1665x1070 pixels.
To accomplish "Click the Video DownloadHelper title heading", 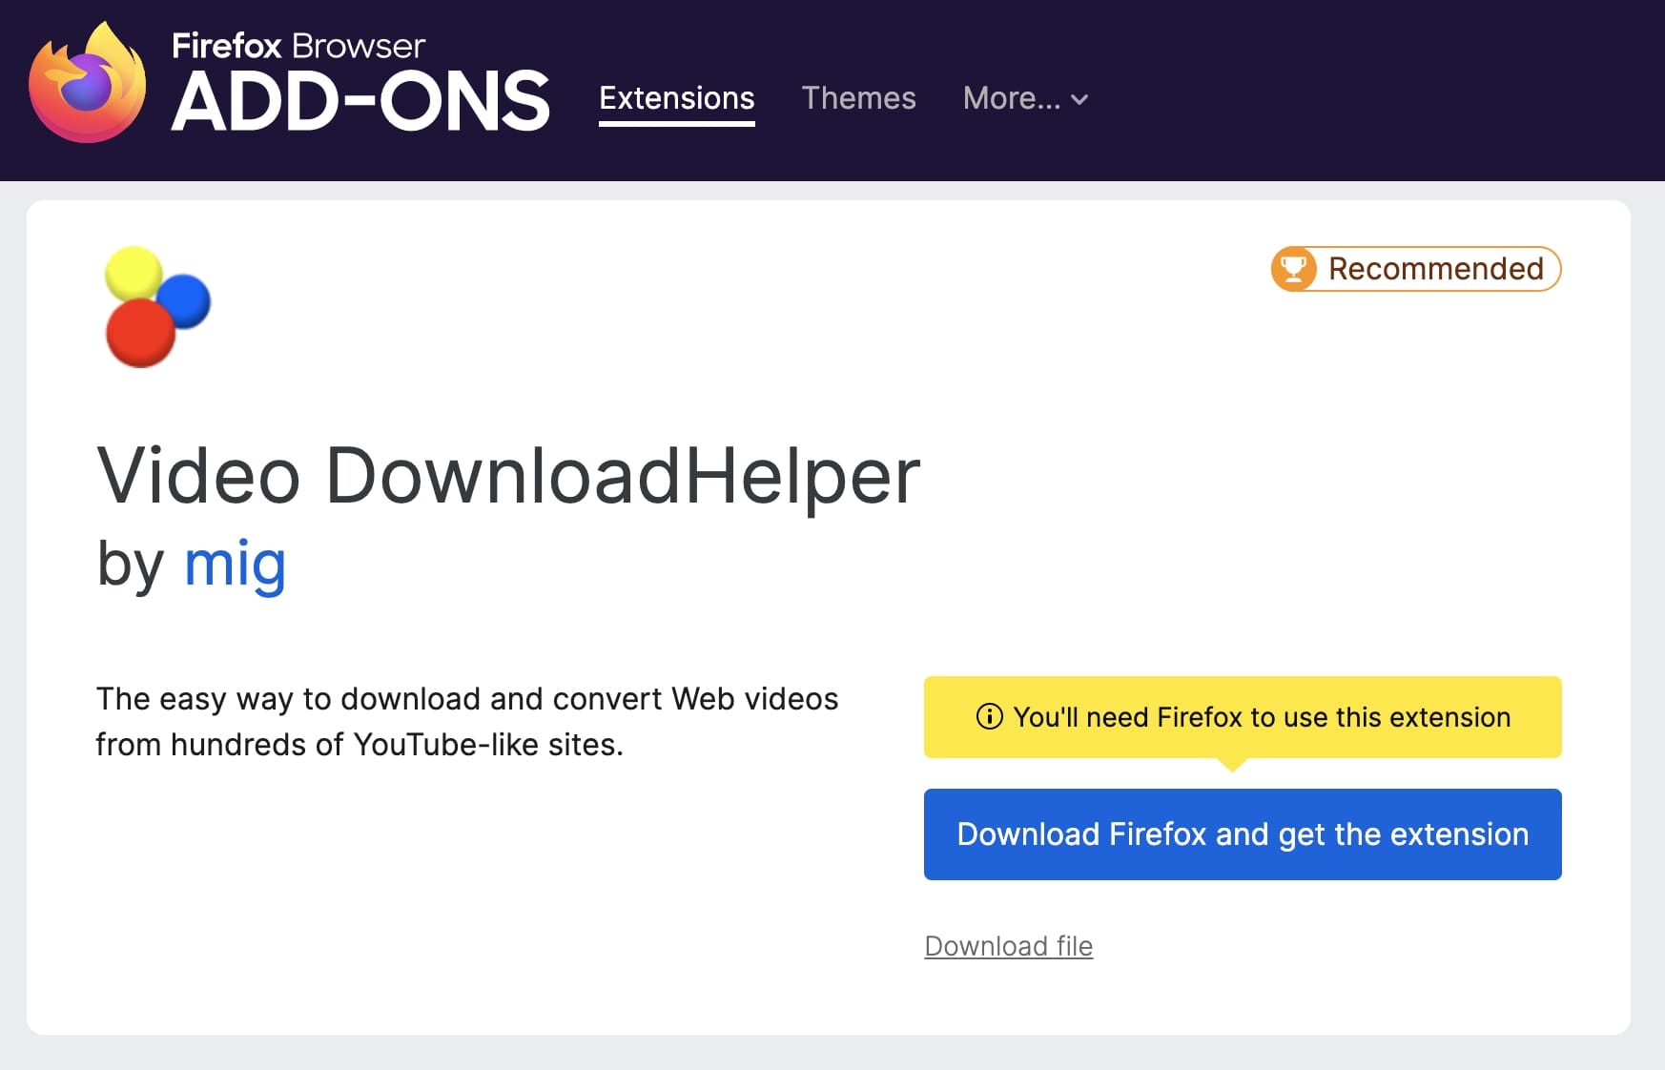I will coord(508,475).
